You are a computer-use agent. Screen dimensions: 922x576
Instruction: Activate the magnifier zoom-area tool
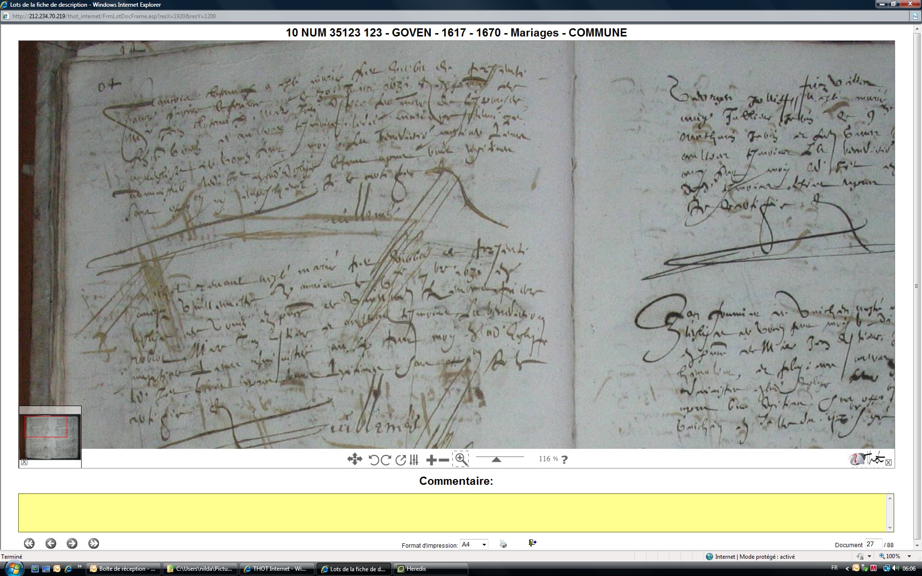[461, 459]
